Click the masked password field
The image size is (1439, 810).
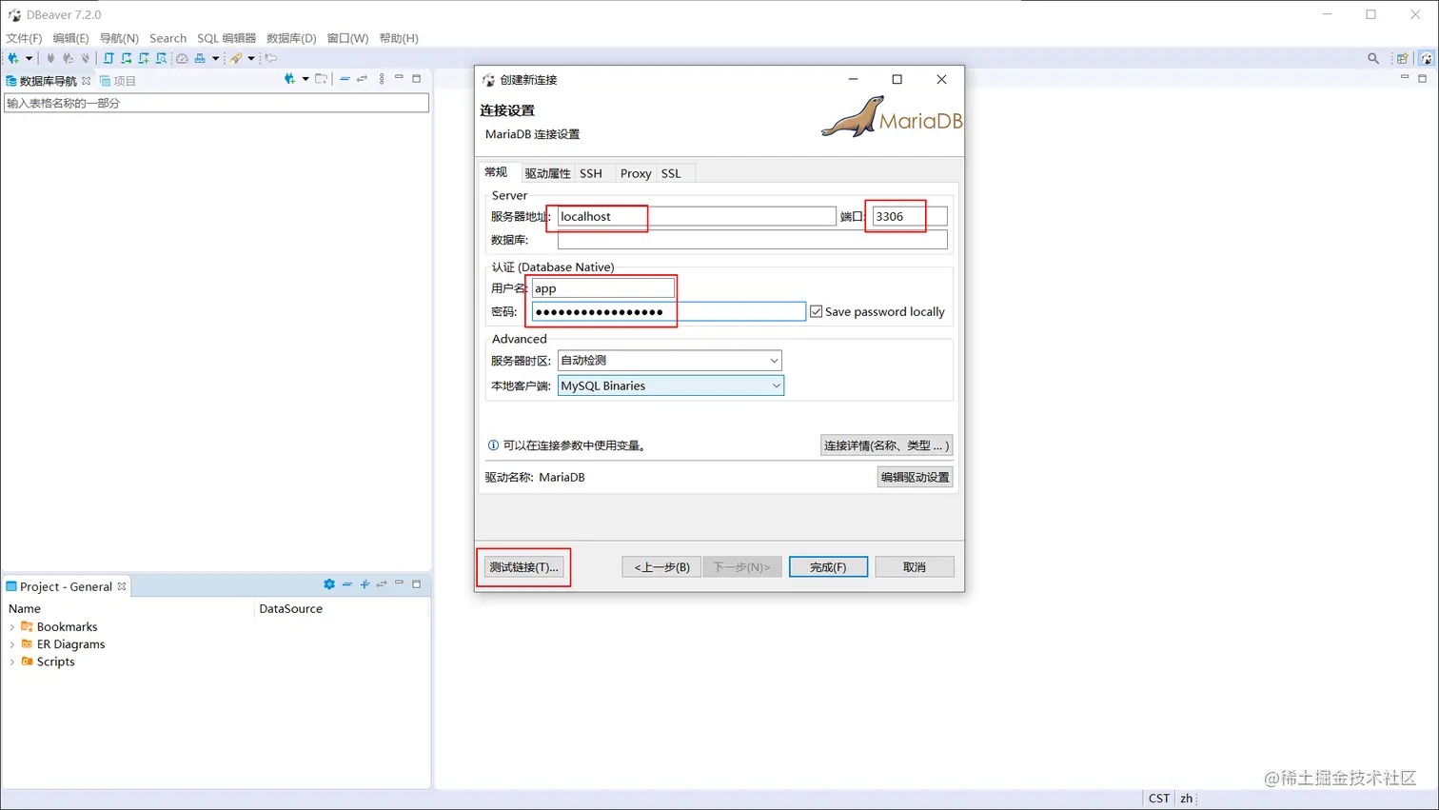click(x=668, y=311)
